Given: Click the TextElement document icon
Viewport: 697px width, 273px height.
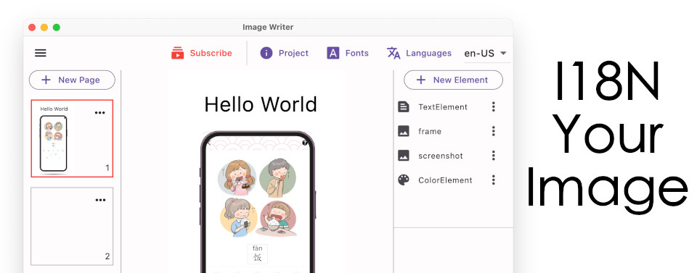Looking at the screenshot, I should point(403,106).
